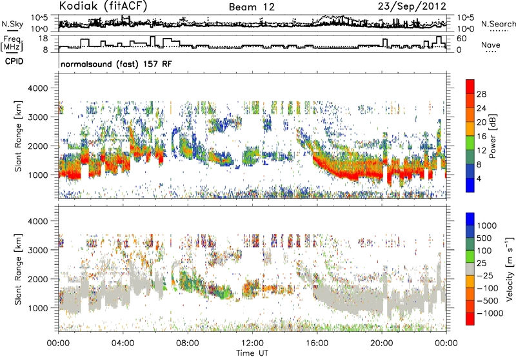Click the '18' frequency axis tick

coord(43,39)
